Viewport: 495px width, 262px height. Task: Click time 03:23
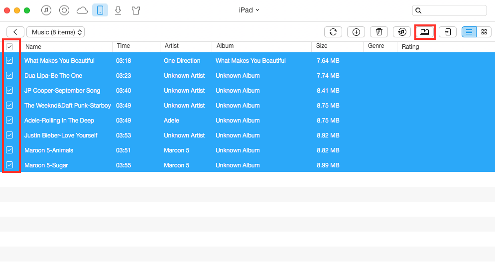pos(124,75)
